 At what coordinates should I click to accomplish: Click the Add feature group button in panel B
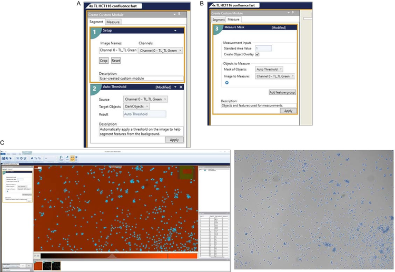282,93
